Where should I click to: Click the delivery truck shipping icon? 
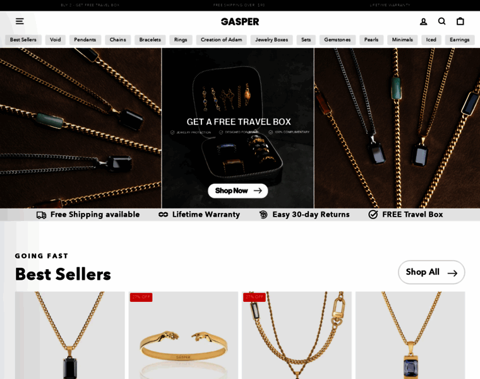click(41, 215)
